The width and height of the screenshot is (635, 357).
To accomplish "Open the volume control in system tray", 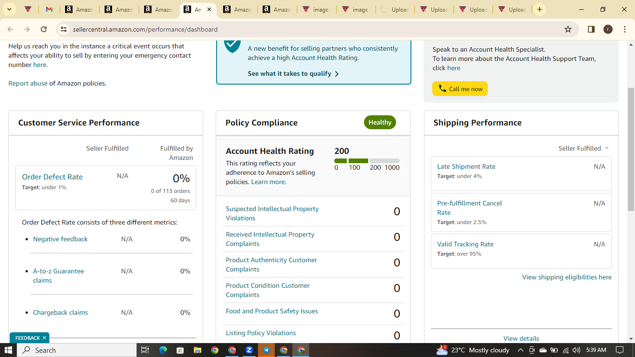I will click(576, 350).
